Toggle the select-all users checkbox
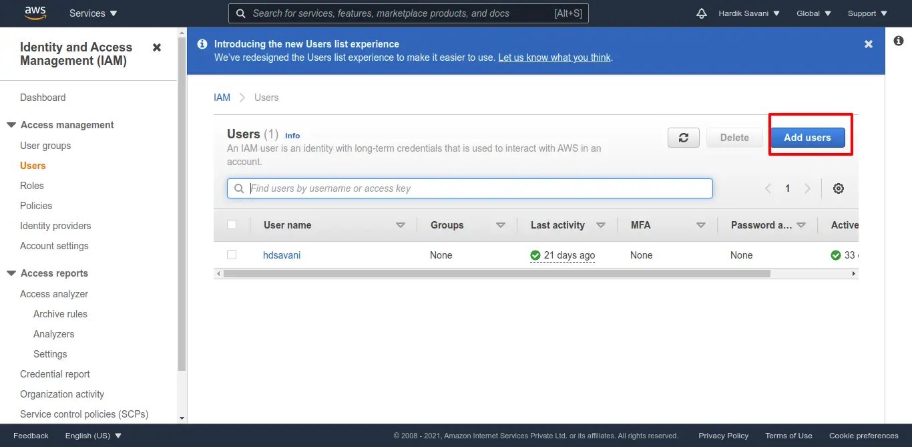The width and height of the screenshot is (912, 447). coord(232,225)
